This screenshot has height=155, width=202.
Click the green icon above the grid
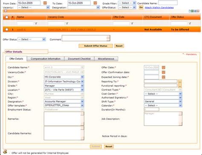(x=192, y=11)
